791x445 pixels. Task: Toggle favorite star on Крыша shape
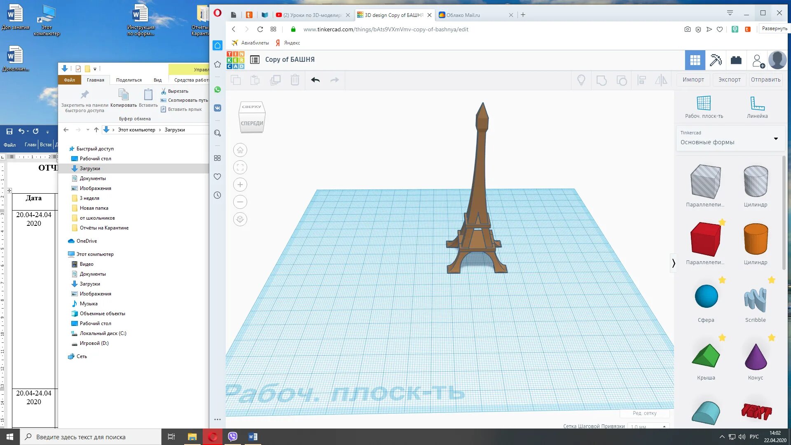722,338
